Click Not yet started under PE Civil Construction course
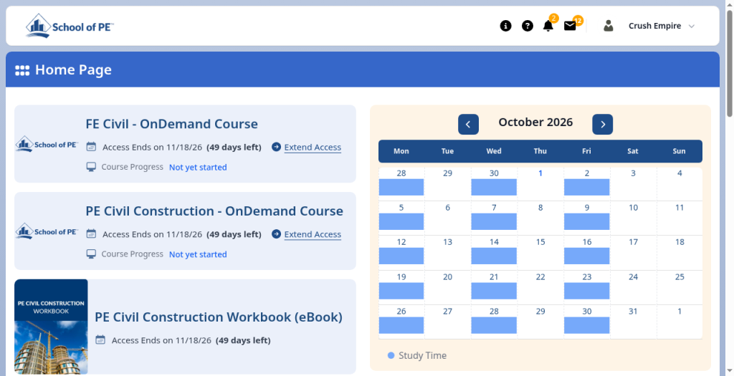This screenshot has width=734, height=376. [198, 254]
